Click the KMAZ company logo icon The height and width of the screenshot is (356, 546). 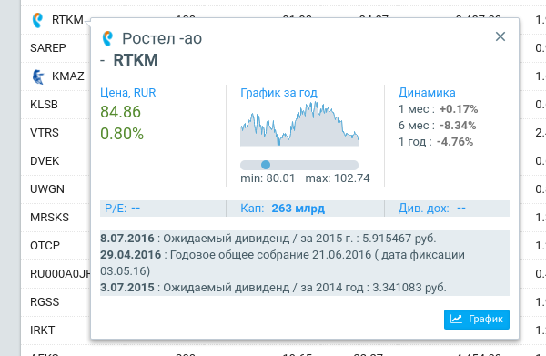point(38,76)
